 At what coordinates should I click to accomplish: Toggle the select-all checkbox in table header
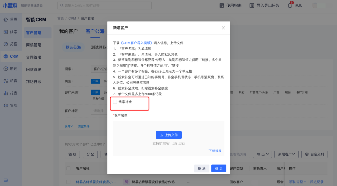click(68, 168)
